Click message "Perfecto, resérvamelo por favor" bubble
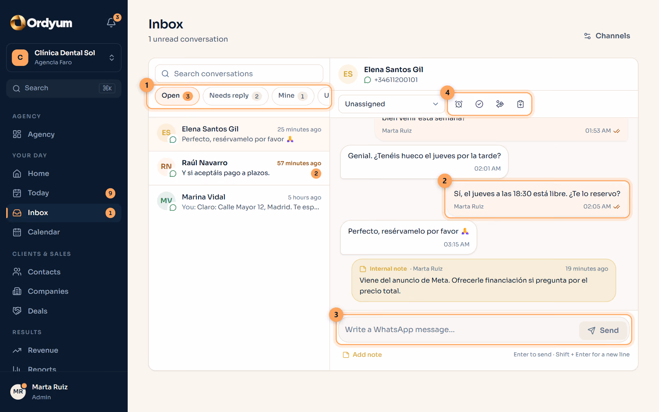The image size is (659, 412). tap(409, 237)
